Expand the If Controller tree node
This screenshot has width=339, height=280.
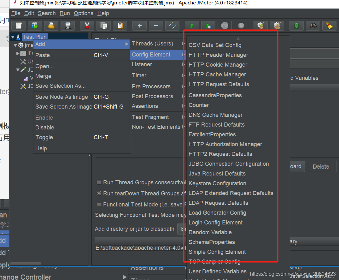[18, 53]
